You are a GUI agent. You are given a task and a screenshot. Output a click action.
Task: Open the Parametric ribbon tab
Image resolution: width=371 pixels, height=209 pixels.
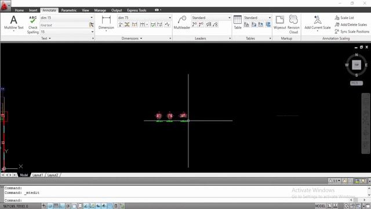coord(69,10)
